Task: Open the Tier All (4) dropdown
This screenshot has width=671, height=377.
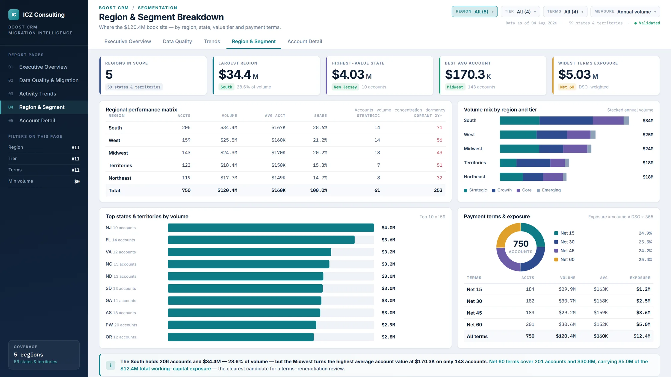Action: pyautogui.click(x=520, y=12)
